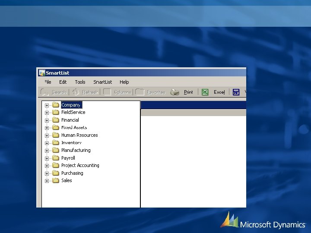The height and width of the screenshot is (233, 311).
Task: Open the Tools menu
Action: (80, 82)
